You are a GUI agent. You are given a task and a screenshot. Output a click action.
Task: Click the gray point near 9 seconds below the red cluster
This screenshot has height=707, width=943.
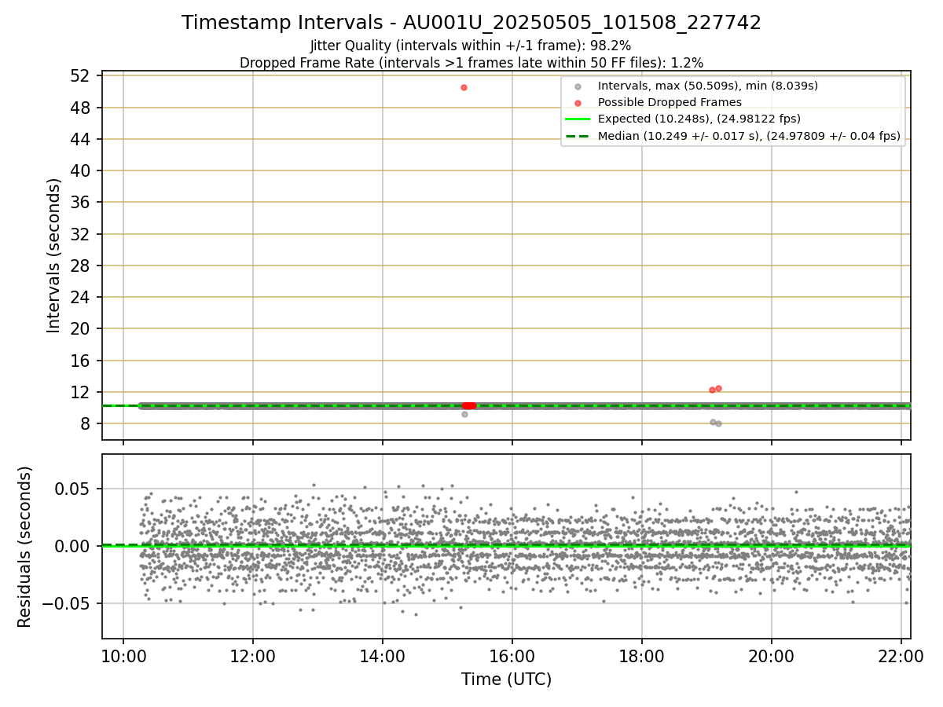tap(464, 414)
